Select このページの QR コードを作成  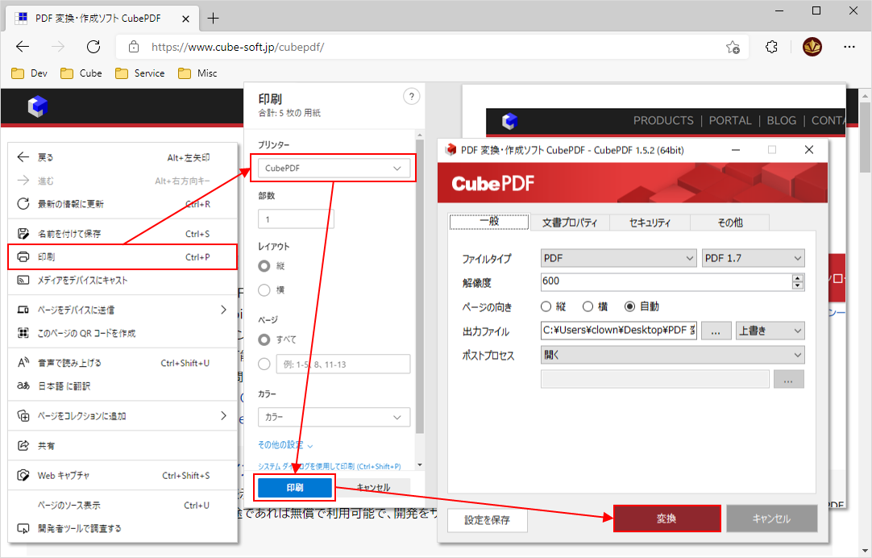tap(122, 333)
